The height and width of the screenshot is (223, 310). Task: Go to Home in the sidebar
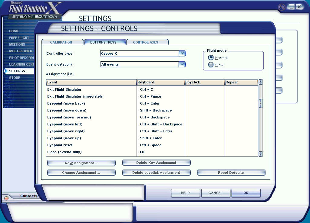pos(14,31)
